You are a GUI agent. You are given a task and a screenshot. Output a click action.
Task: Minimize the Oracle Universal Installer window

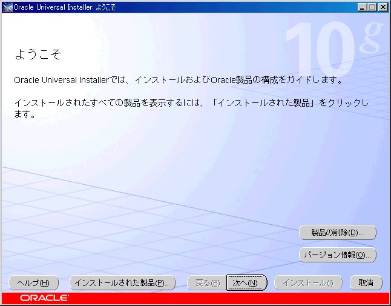362,7
